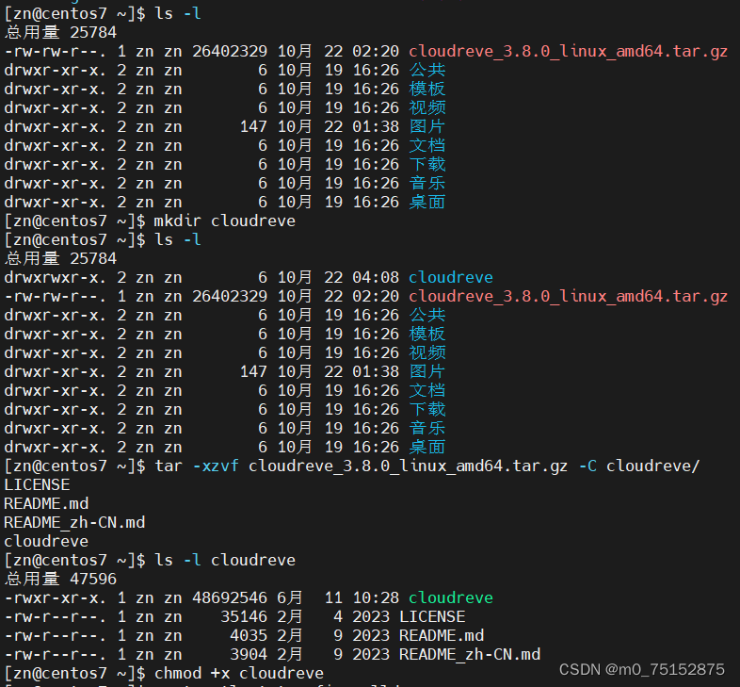Click the 图片 folder in the second listing
Screen dimensions: 740x687
[x=427, y=372]
